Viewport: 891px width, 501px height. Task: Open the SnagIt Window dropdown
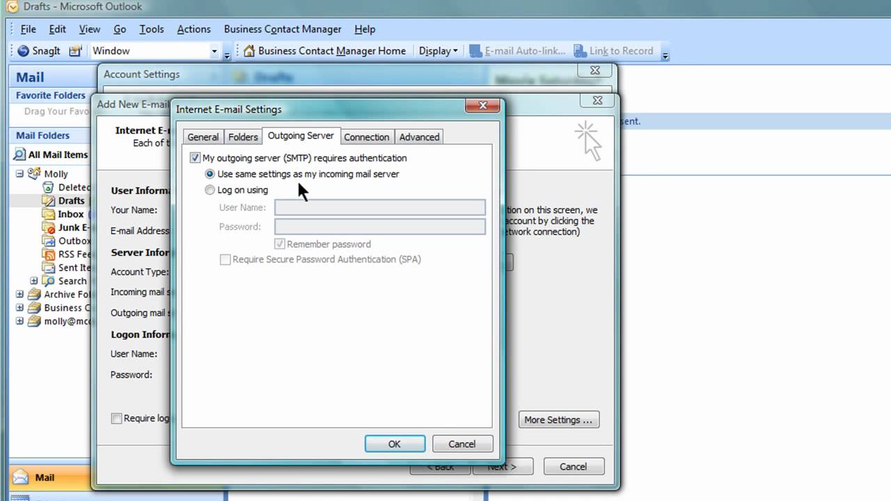(x=214, y=51)
